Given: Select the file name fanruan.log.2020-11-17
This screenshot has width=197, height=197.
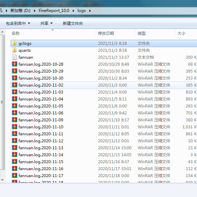Looking at the screenshot, I should point(41,175).
